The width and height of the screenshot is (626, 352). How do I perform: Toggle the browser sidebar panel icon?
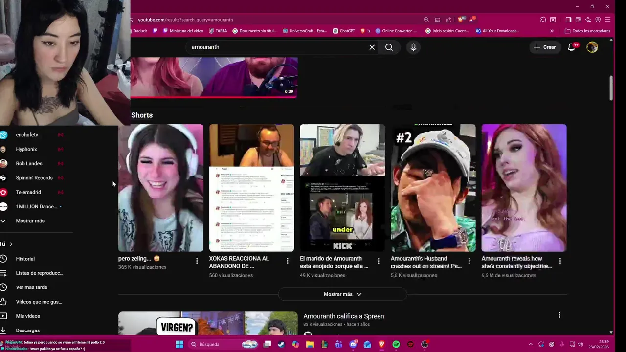pyautogui.click(x=568, y=20)
